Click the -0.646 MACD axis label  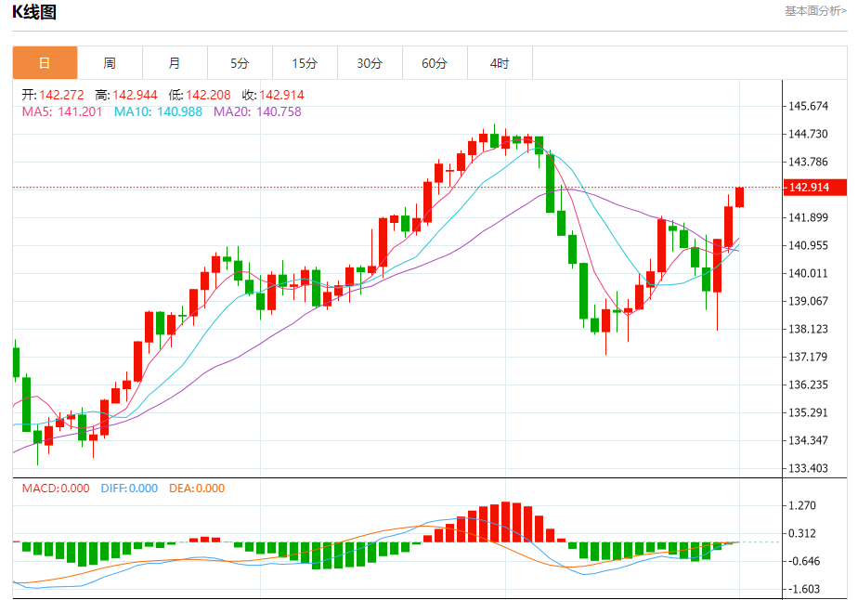coord(802,562)
